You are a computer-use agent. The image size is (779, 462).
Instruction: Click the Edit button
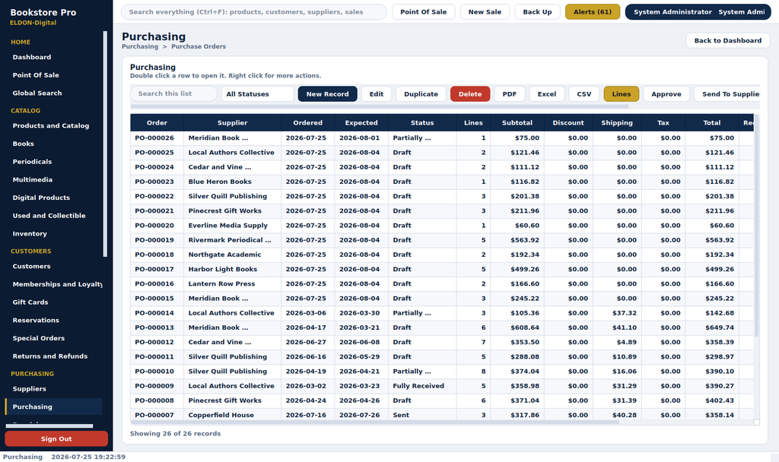[376, 93]
